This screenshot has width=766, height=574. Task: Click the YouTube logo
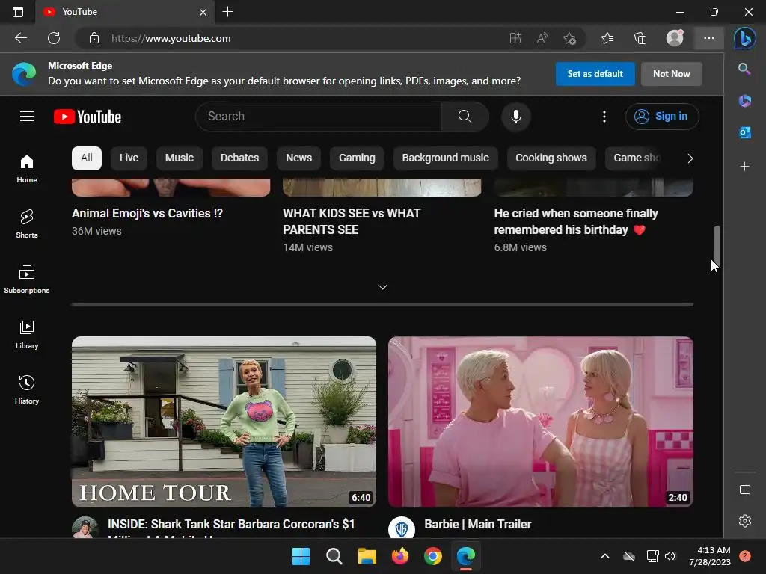pos(88,117)
